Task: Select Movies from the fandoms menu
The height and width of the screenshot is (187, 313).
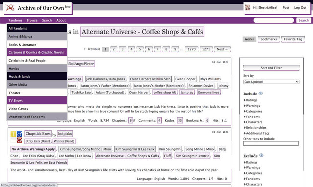Action: pyautogui.click(x=37, y=69)
